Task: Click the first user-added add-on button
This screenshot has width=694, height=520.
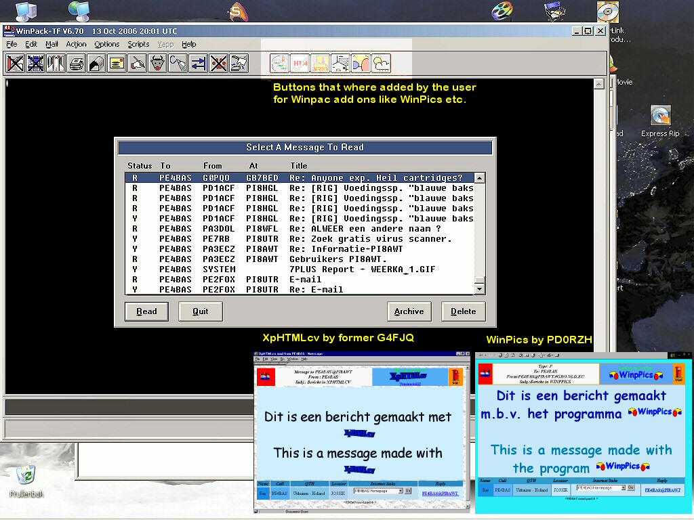Action: 280,64
